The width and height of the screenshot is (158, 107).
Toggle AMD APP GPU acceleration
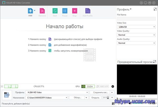(x=102, y=87)
